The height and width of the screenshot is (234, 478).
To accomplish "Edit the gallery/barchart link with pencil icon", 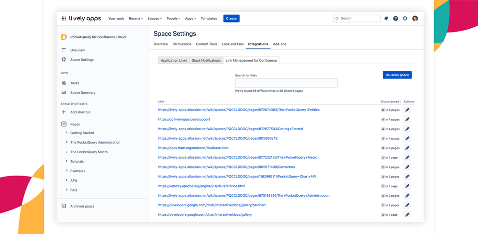I will coord(407,205).
